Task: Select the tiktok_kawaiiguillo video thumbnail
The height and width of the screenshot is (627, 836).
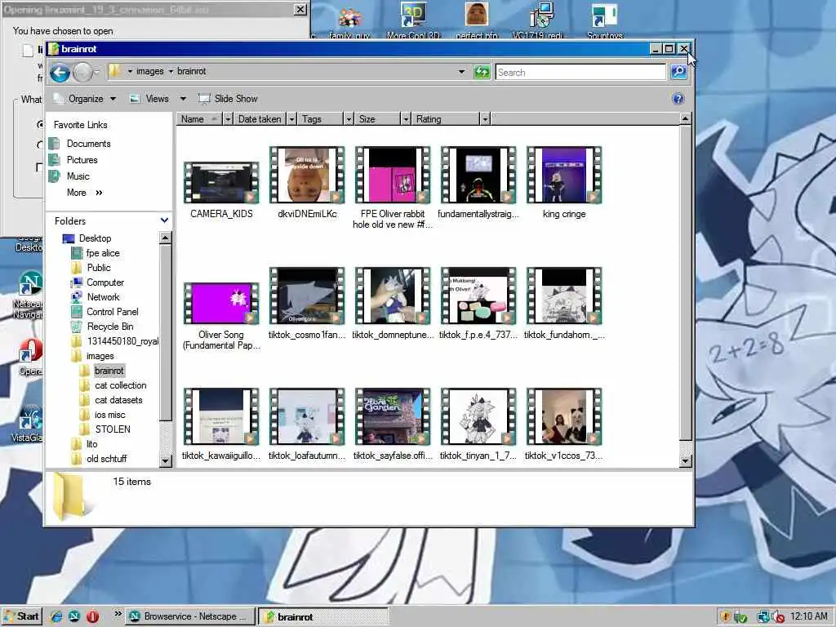Action: (x=221, y=417)
